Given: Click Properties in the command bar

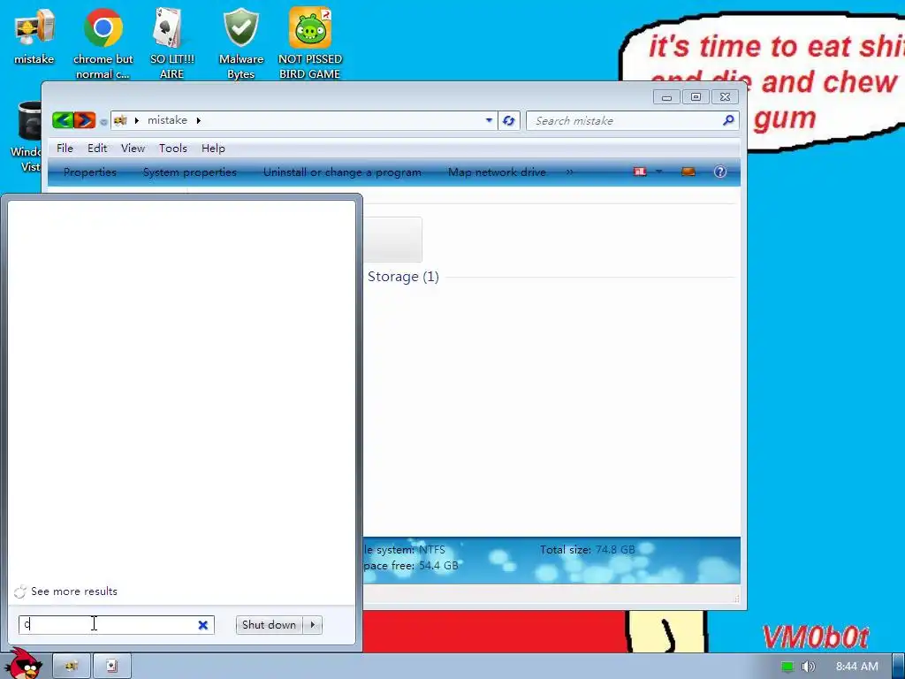Looking at the screenshot, I should click(x=90, y=172).
